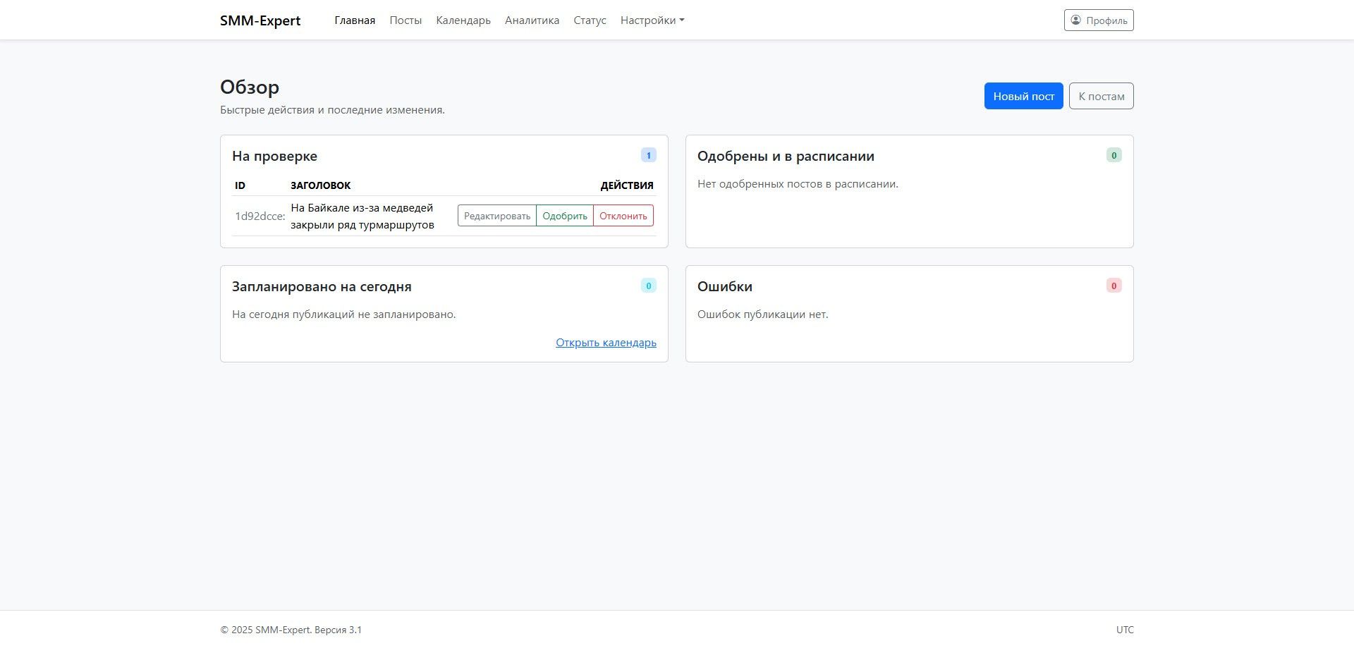The height and width of the screenshot is (648, 1354).
Task: Click the profile user icon
Action: [x=1075, y=20]
